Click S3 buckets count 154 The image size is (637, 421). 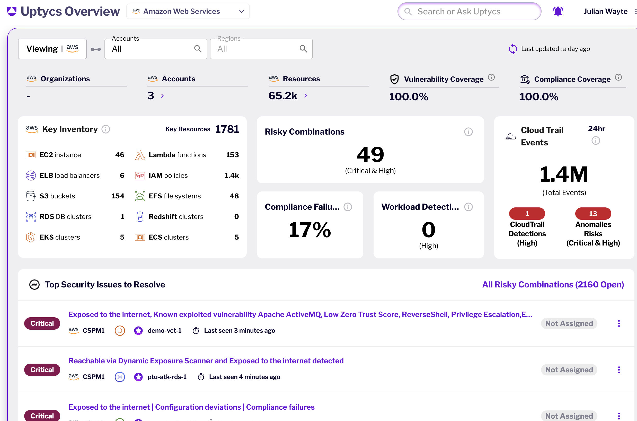click(118, 196)
